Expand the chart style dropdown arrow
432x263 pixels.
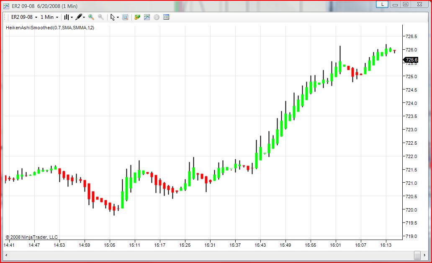[72, 17]
